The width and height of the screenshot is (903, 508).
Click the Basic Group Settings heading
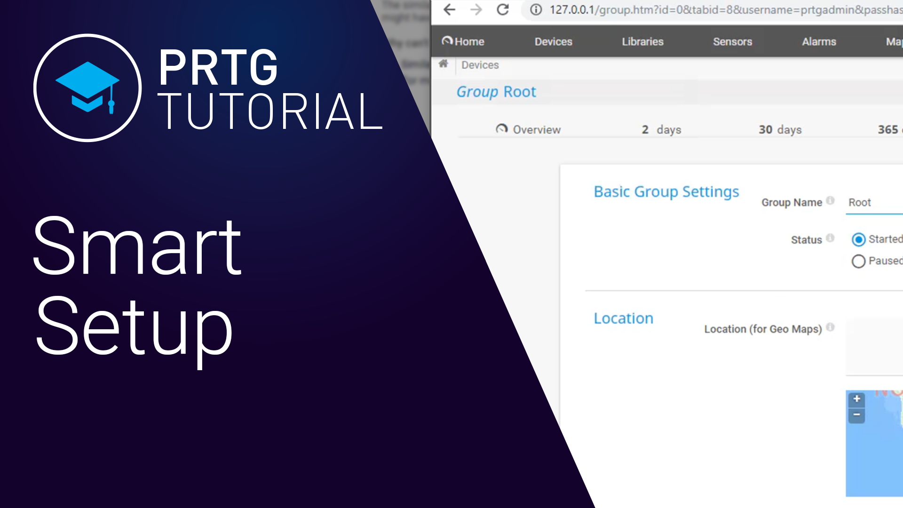tap(666, 192)
